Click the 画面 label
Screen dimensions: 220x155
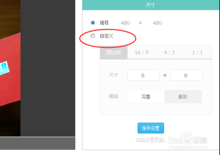pyautogui.click(x=113, y=97)
